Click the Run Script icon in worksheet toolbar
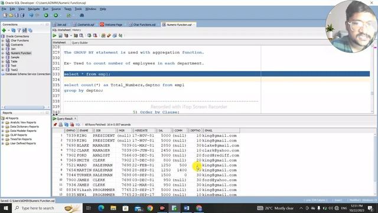This screenshot has width=378, height=213. coord(60,35)
